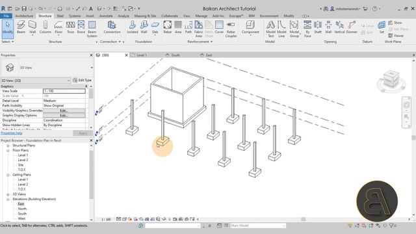Click the View Scale value field
Viewport: 416px width, 234px height.
[64, 91]
